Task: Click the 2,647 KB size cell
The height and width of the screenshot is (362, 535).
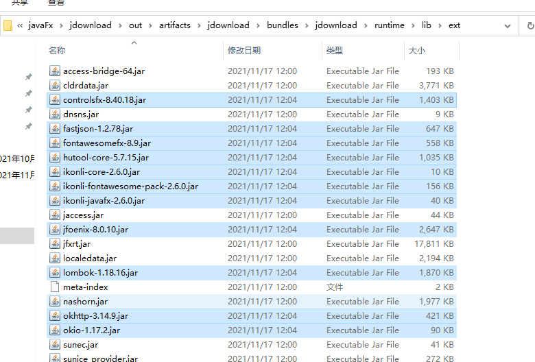Action: (436, 230)
